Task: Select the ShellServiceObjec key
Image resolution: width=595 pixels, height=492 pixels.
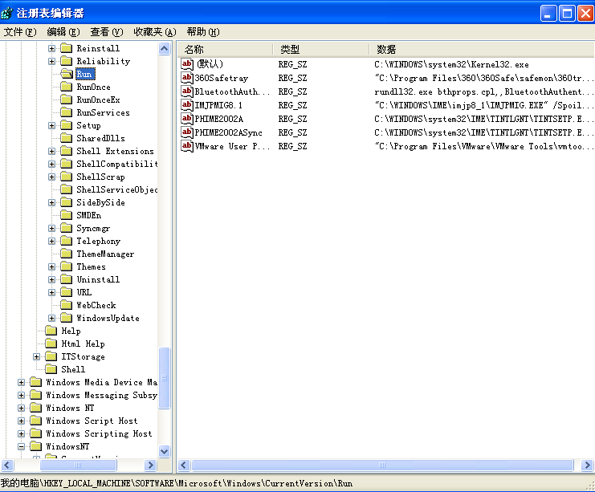Action: [117, 189]
